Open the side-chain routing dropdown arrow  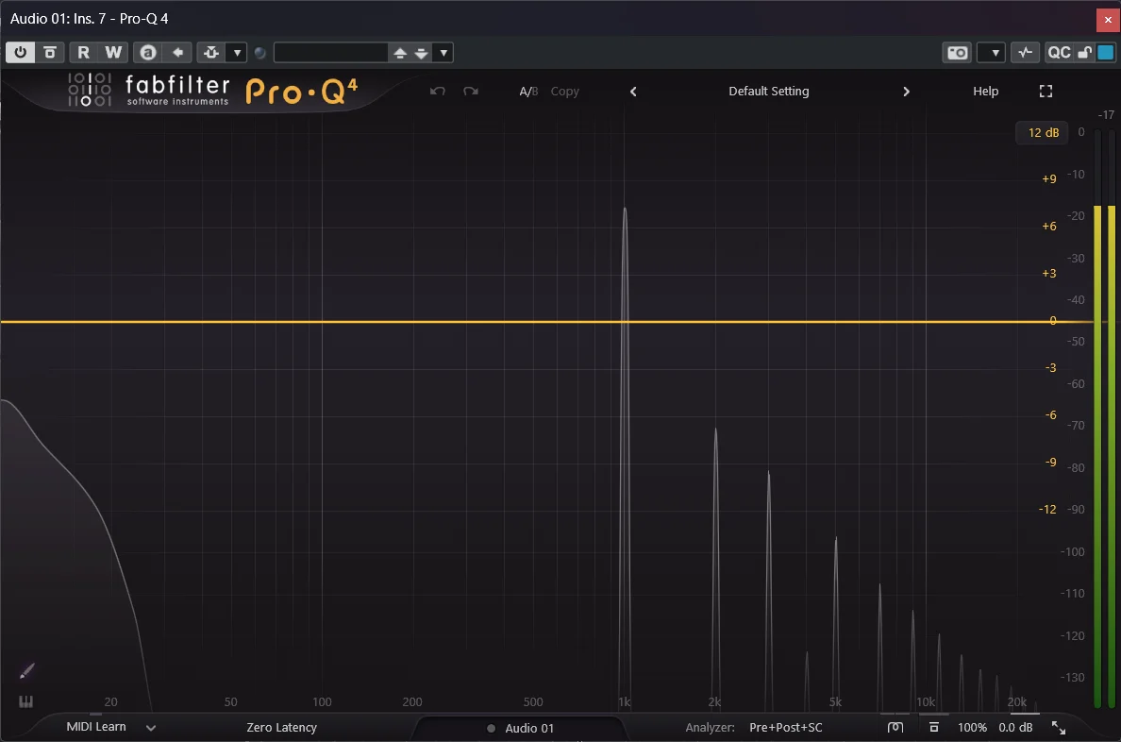(237, 52)
